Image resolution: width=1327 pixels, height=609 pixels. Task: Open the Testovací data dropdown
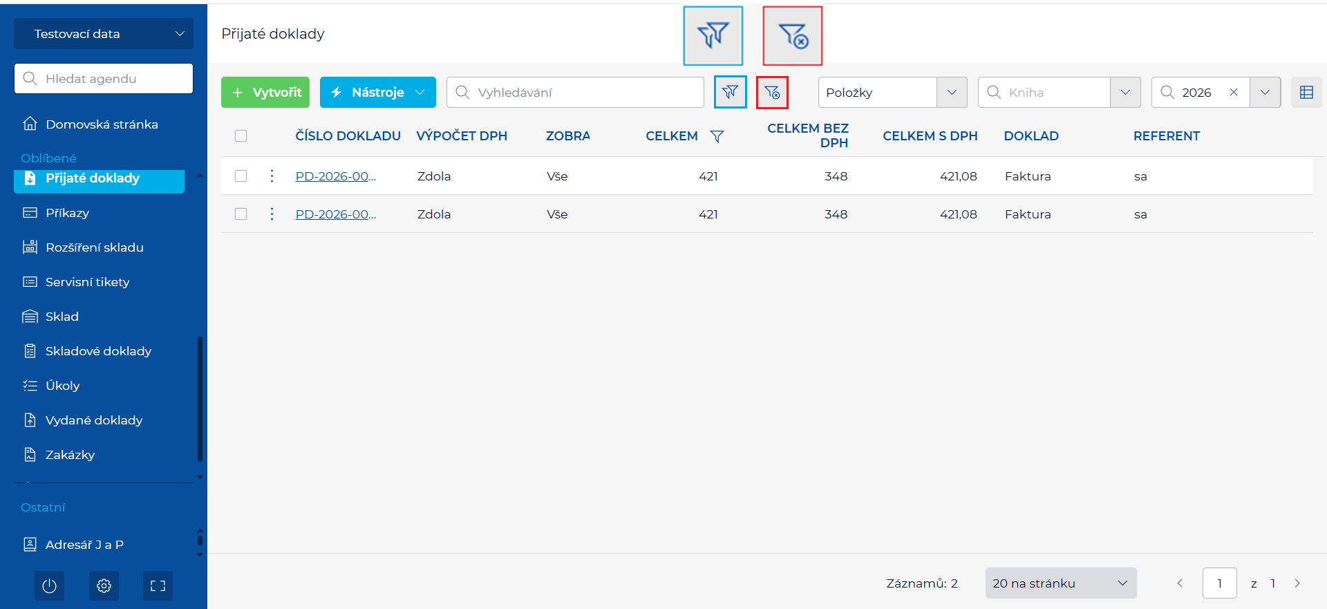104,34
